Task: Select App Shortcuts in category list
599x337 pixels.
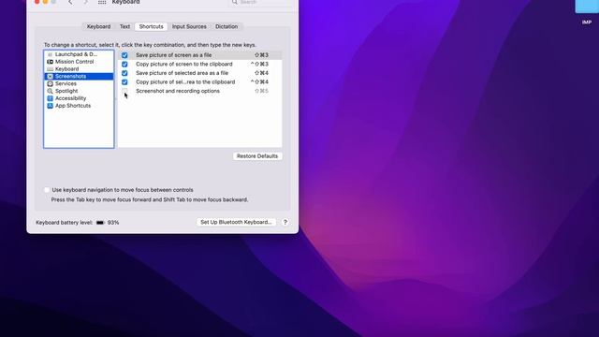Action: pos(79,106)
